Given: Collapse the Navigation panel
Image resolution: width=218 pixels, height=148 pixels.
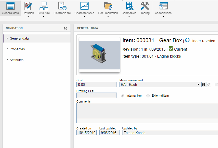Looking at the screenshot, I should (65, 28).
